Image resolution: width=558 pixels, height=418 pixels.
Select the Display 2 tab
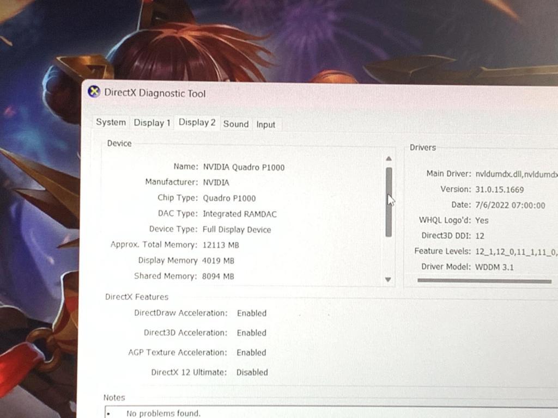(197, 122)
